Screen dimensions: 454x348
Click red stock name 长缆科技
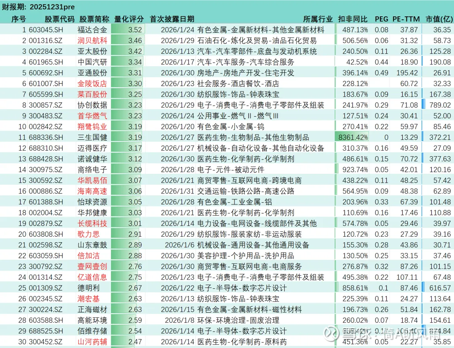click(x=92, y=223)
